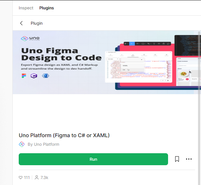Switch to the Inspect tab
Viewport: 201px width, 185px height.
click(26, 8)
